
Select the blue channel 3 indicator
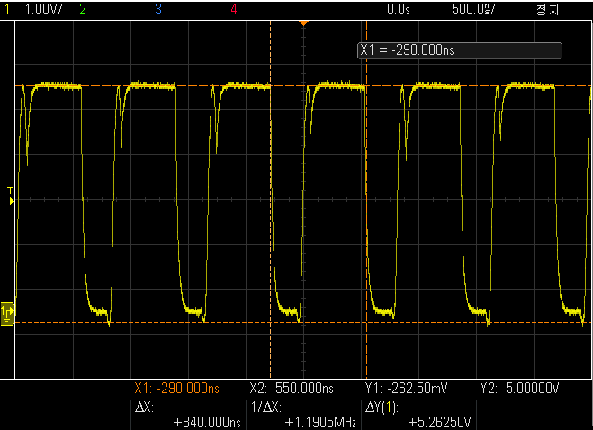[158, 9]
